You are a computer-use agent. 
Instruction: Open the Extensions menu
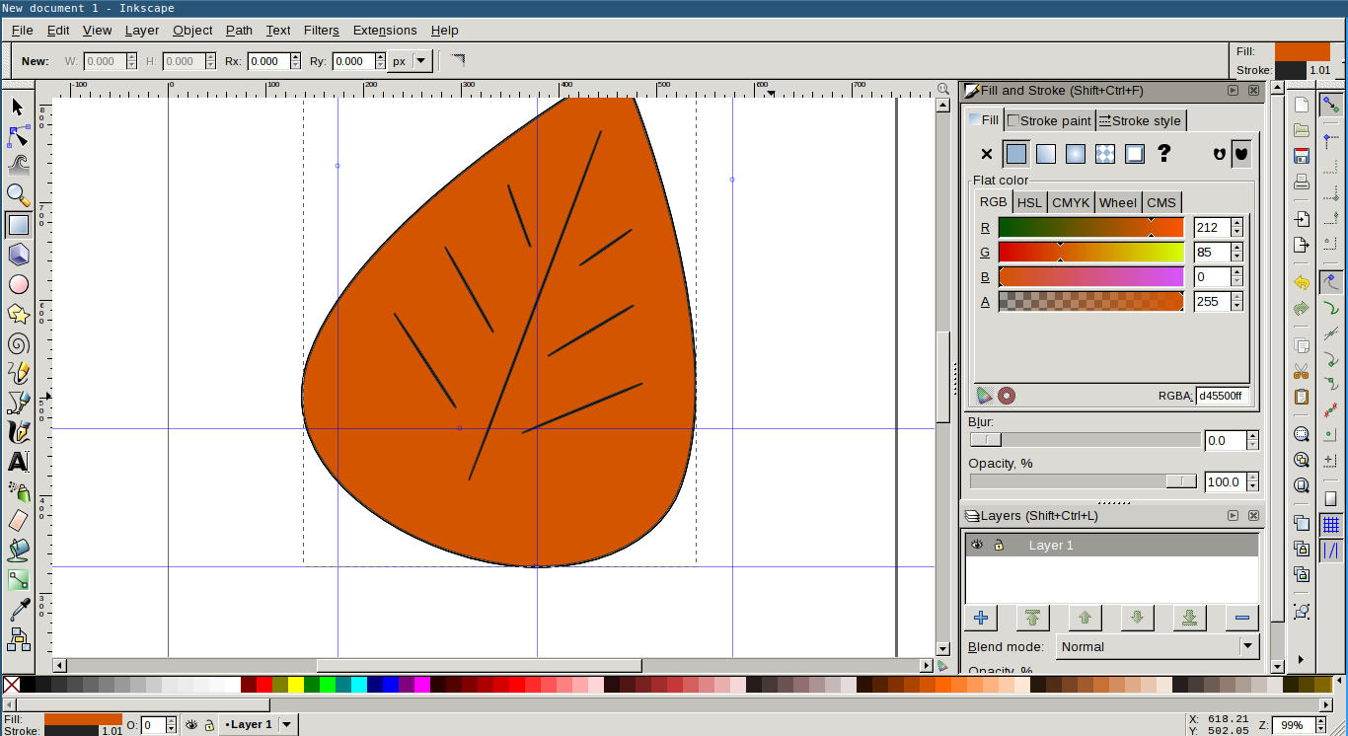385,31
